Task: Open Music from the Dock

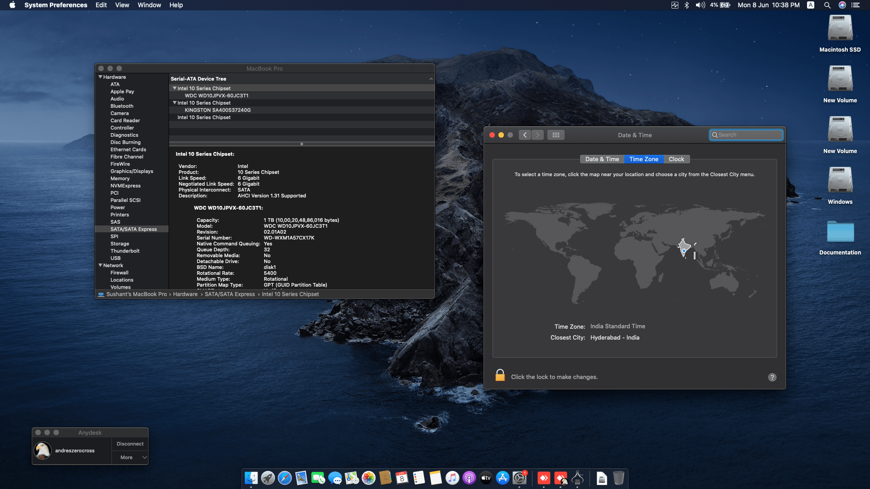Action: pos(452,478)
